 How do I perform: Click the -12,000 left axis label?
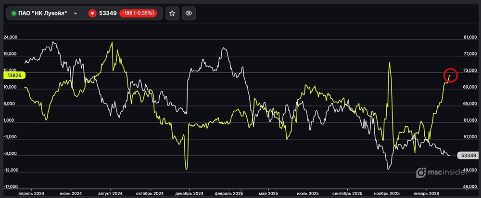pyautogui.click(x=11, y=170)
